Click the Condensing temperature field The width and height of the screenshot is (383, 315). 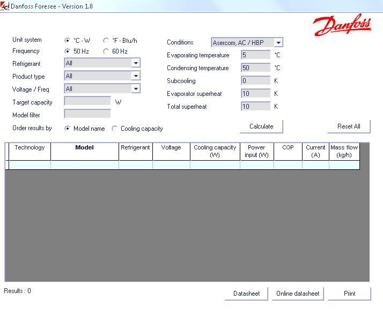coord(256,67)
